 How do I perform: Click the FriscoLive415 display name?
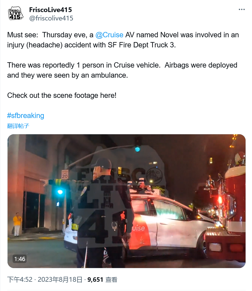(50, 10)
